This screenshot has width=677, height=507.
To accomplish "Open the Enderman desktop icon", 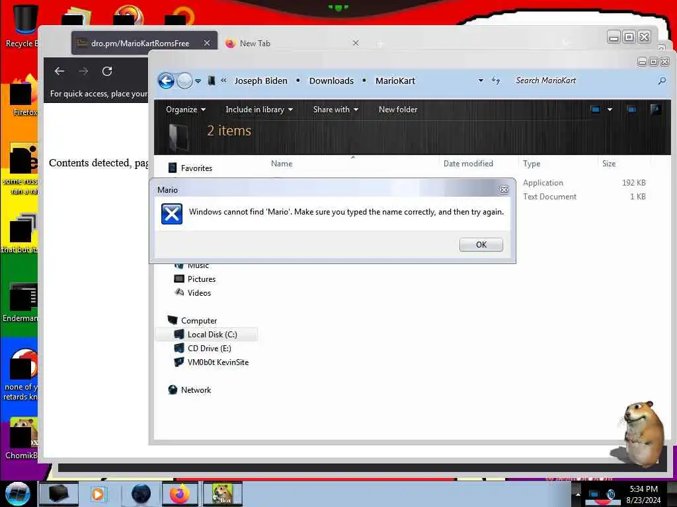I will click(20, 302).
